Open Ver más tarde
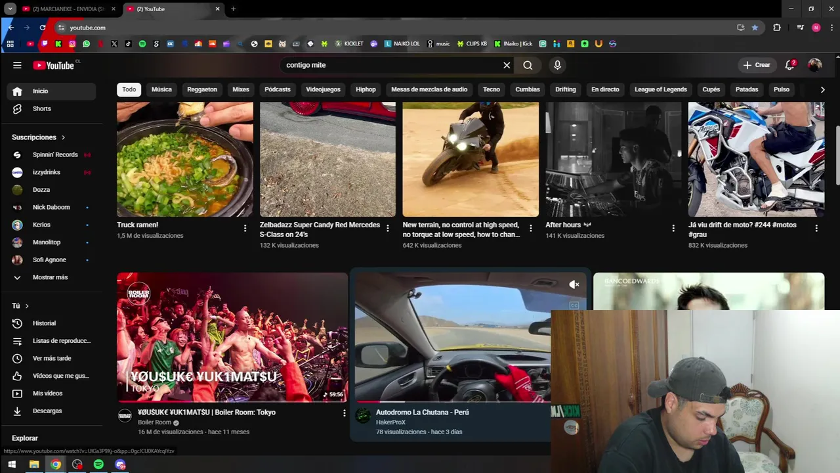The height and width of the screenshot is (473, 840). [x=51, y=358]
